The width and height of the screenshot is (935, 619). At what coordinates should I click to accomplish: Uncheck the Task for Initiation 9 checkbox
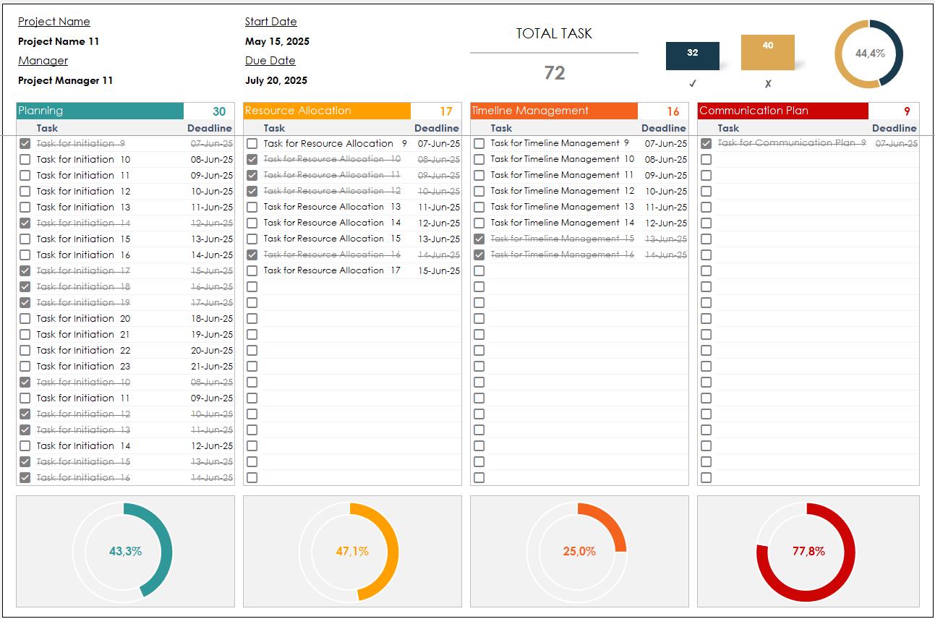click(x=25, y=143)
